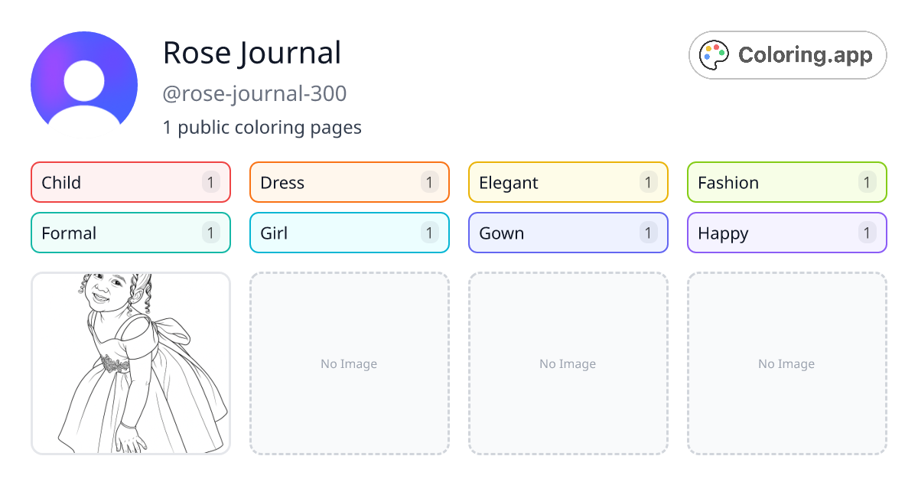This screenshot has height=482, width=918.
Task: Click the Rose Journal profile avatar icon
Action: [84, 78]
